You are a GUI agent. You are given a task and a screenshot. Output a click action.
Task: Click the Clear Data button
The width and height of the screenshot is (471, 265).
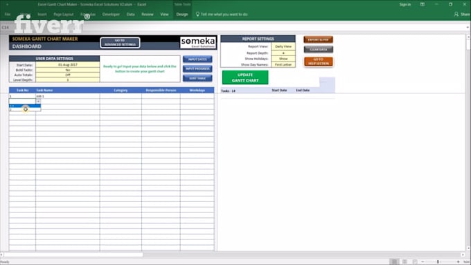(x=318, y=49)
